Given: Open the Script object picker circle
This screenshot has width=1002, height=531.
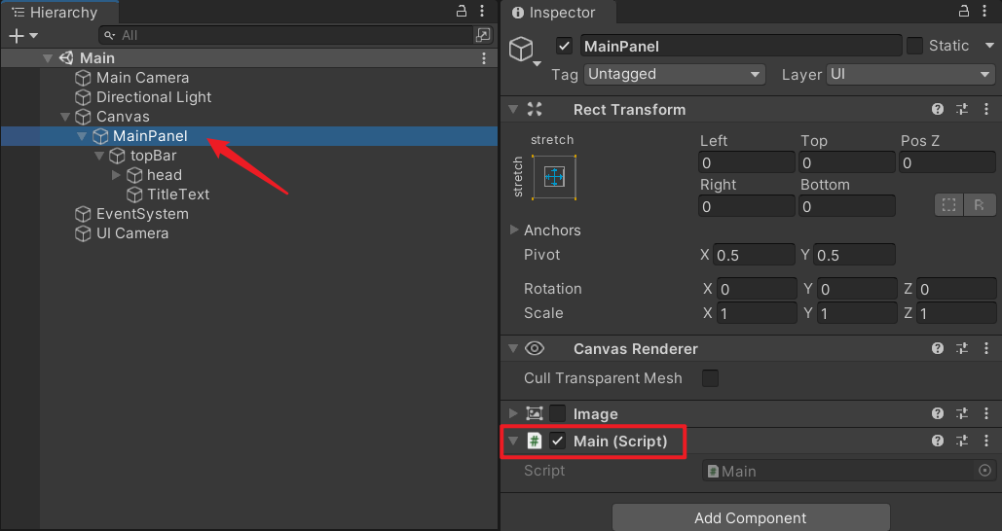Looking at the screenshot, I should coord(984,471).
